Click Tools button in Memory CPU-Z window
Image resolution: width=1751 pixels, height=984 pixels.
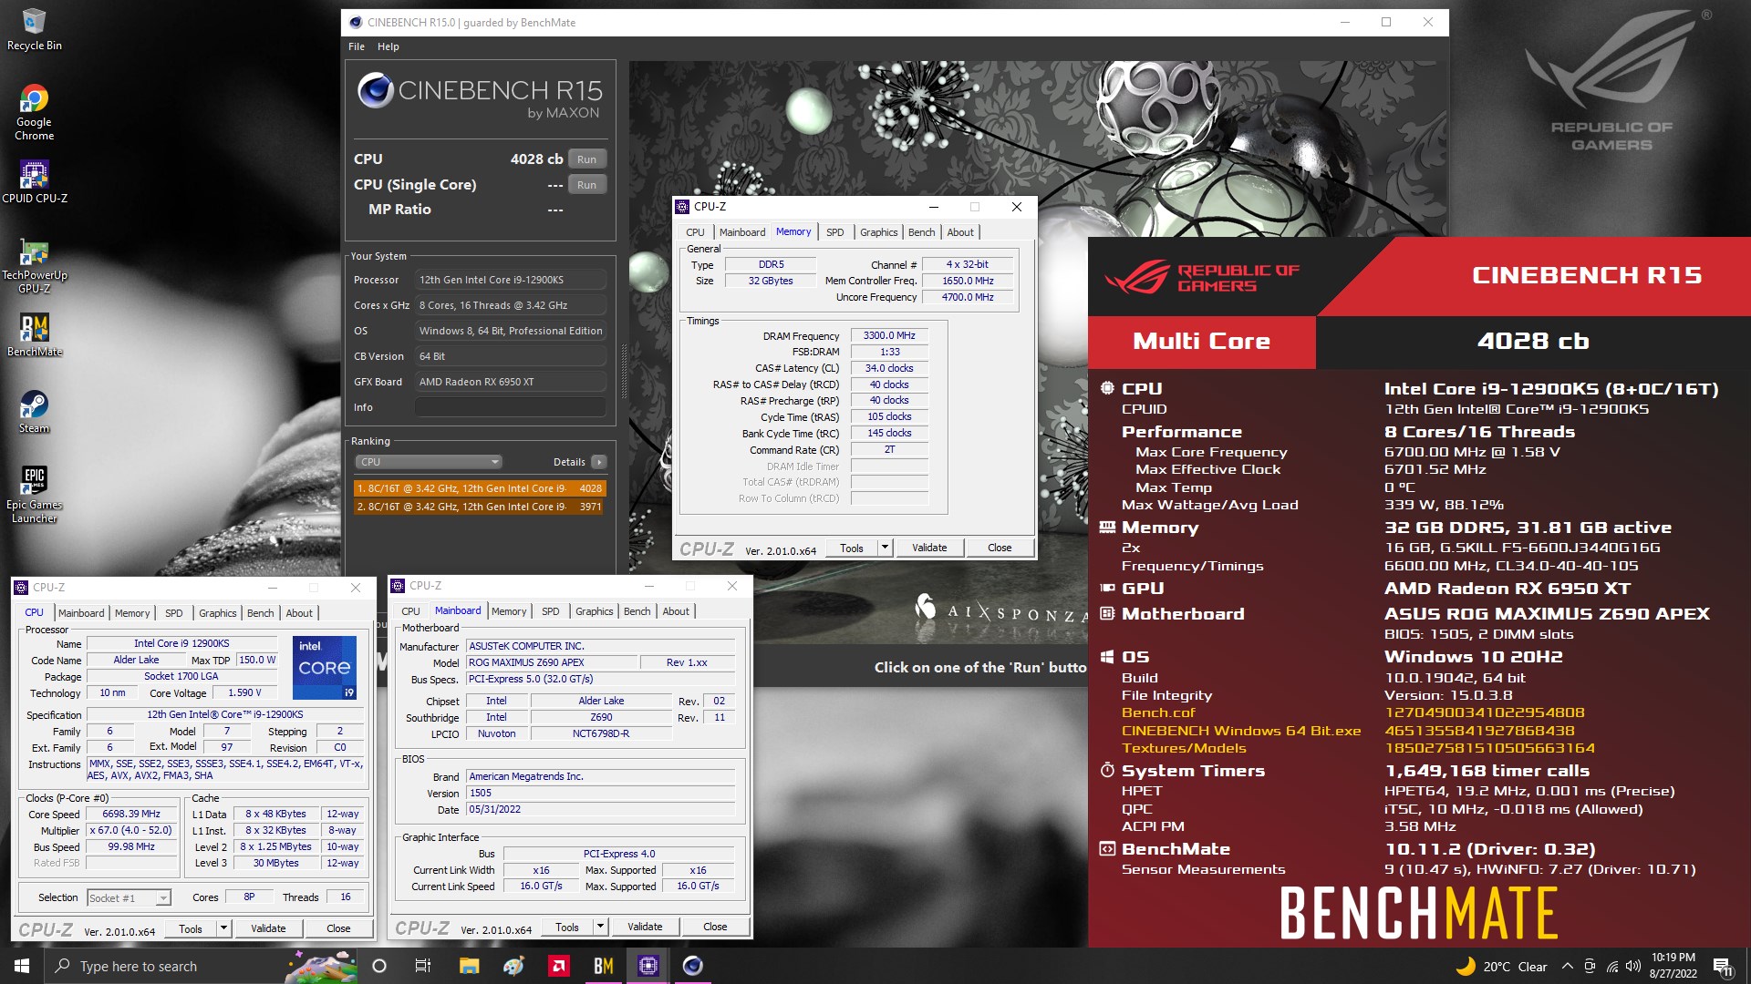click(x=852, y=548)
